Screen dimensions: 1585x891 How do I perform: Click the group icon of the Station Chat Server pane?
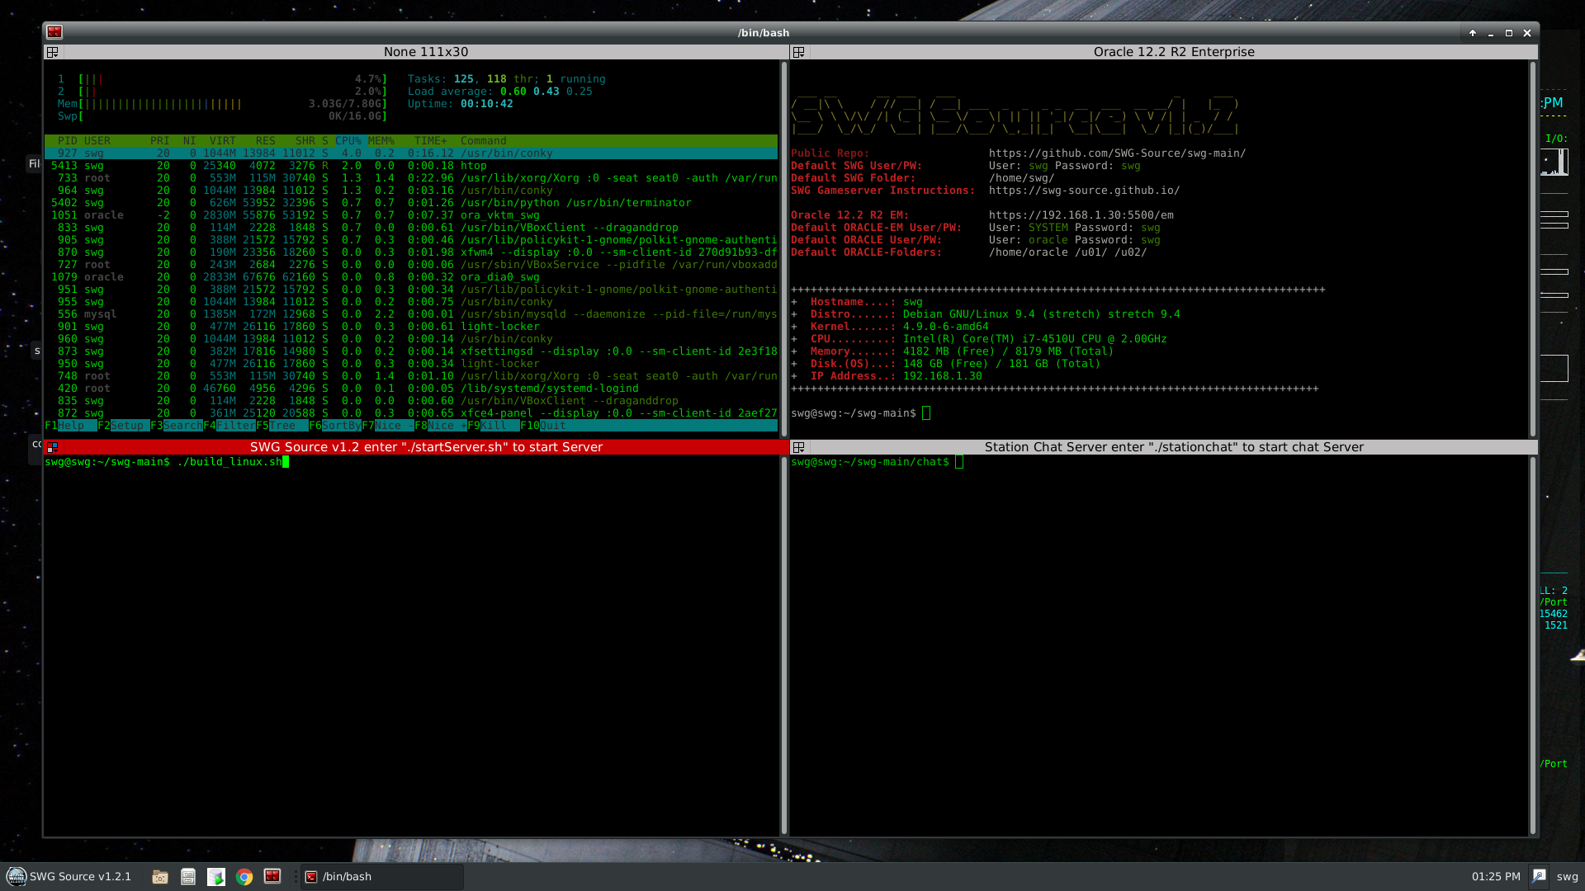798,447
